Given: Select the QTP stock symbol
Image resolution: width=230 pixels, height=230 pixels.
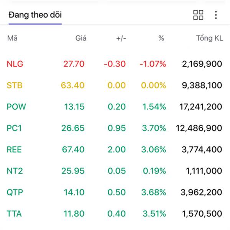Looking at the screenshot, I should point(15,192).
